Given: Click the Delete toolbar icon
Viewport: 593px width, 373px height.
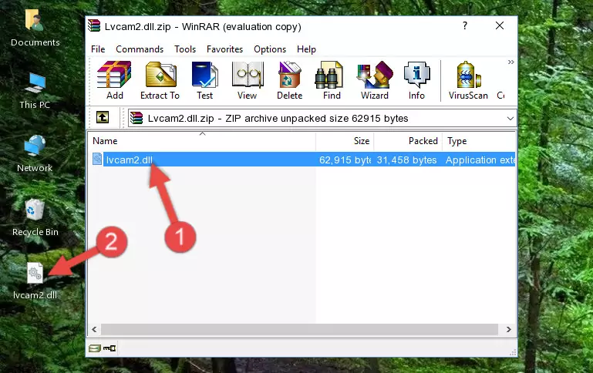Looking at the screenshot, I should (x=290, y=80).
